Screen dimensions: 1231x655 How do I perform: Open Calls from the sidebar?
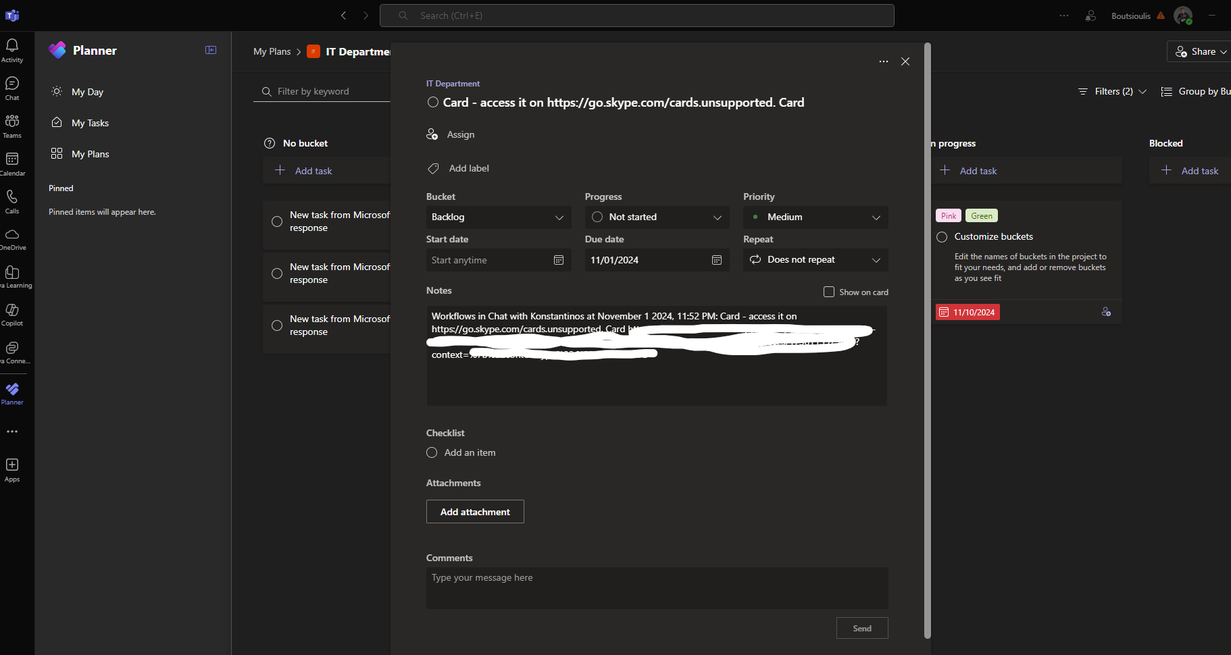[x=12, y=202]
